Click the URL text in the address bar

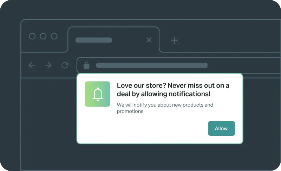152,65
